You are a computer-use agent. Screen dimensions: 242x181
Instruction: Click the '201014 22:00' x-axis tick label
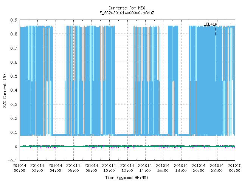217,168
